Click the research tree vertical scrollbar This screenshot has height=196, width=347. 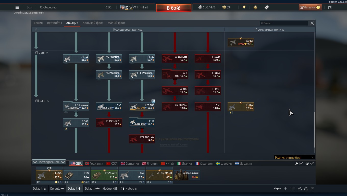315,130
